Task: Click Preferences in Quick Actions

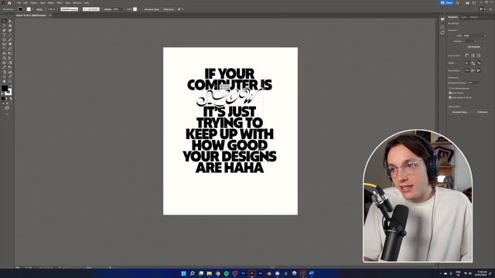Action: pyautogui.click(x=482, y=112)
